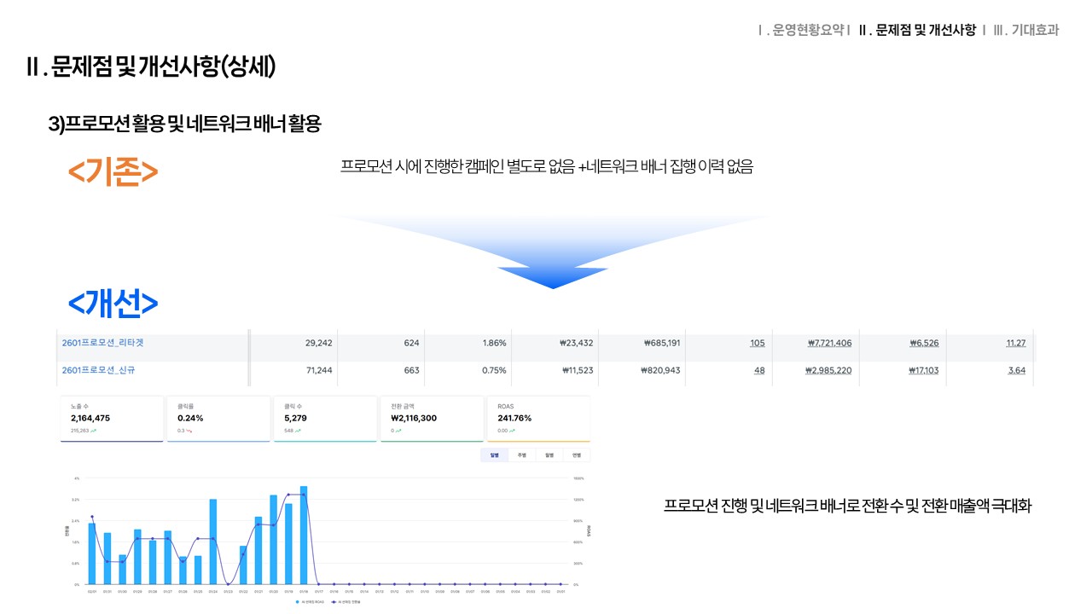Switch to the 연별 yearly tab
The width and height of the screenshot is (1092, 614).
(x=576, y=455)
